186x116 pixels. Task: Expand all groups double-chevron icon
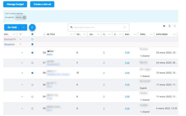click(x=20, y=34)
